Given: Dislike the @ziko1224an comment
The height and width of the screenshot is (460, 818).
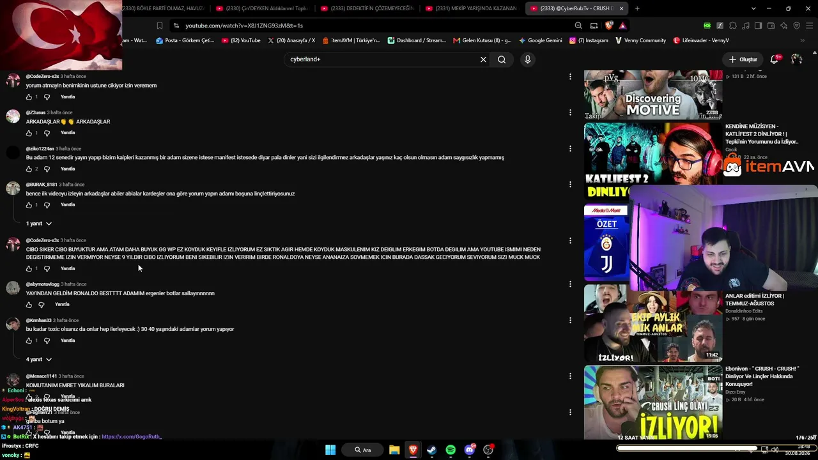Looking at the screenshot, I should click(47, 169).
